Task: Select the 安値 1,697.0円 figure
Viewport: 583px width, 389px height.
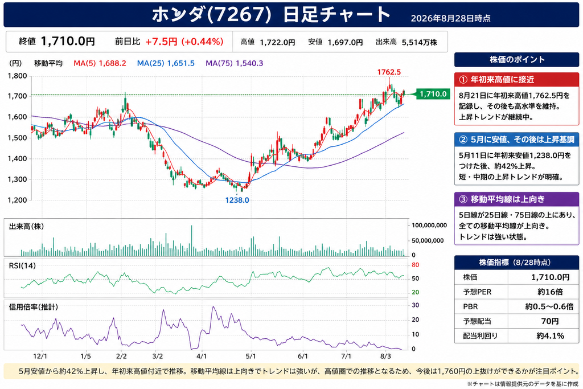Action: click(335, 42)
